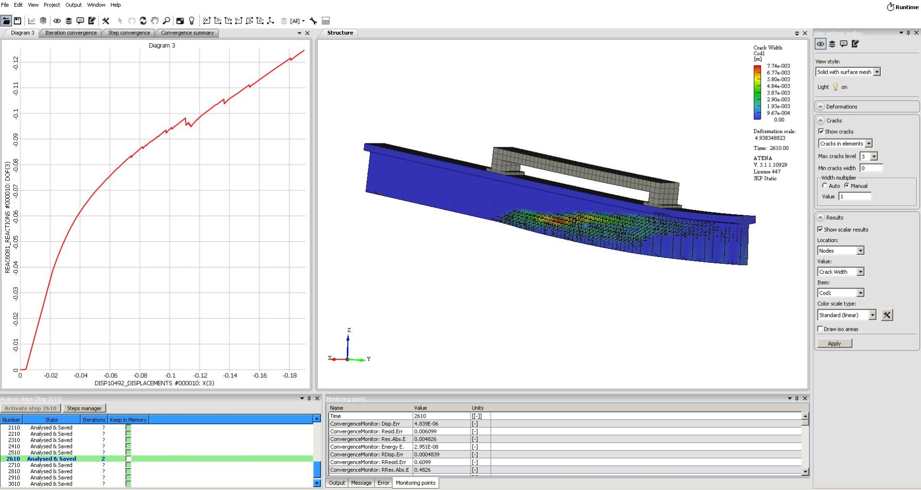Screen dimensions: 921x490
Task: Set view along Y- axis
Action: [x=238, y=21]
